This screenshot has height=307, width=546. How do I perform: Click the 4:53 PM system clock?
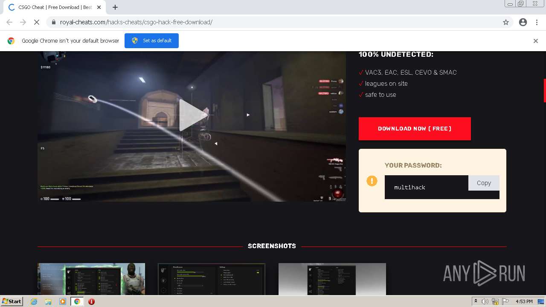(524, 301)
